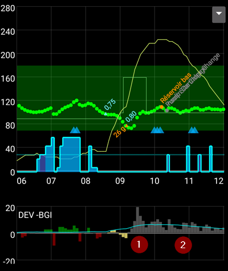Select the orange Réservoir bas marker dot
228x271 pixels.
pyautogui.click(x=161, y=107)
